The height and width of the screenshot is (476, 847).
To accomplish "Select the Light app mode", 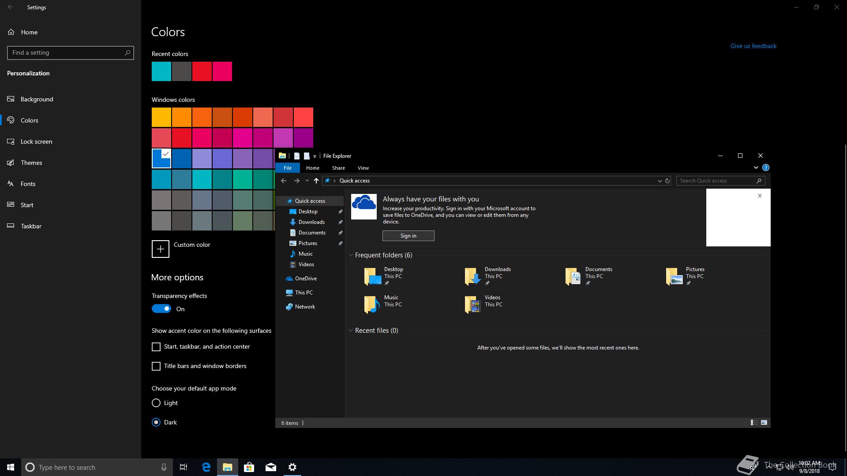I will click(156, 403).
